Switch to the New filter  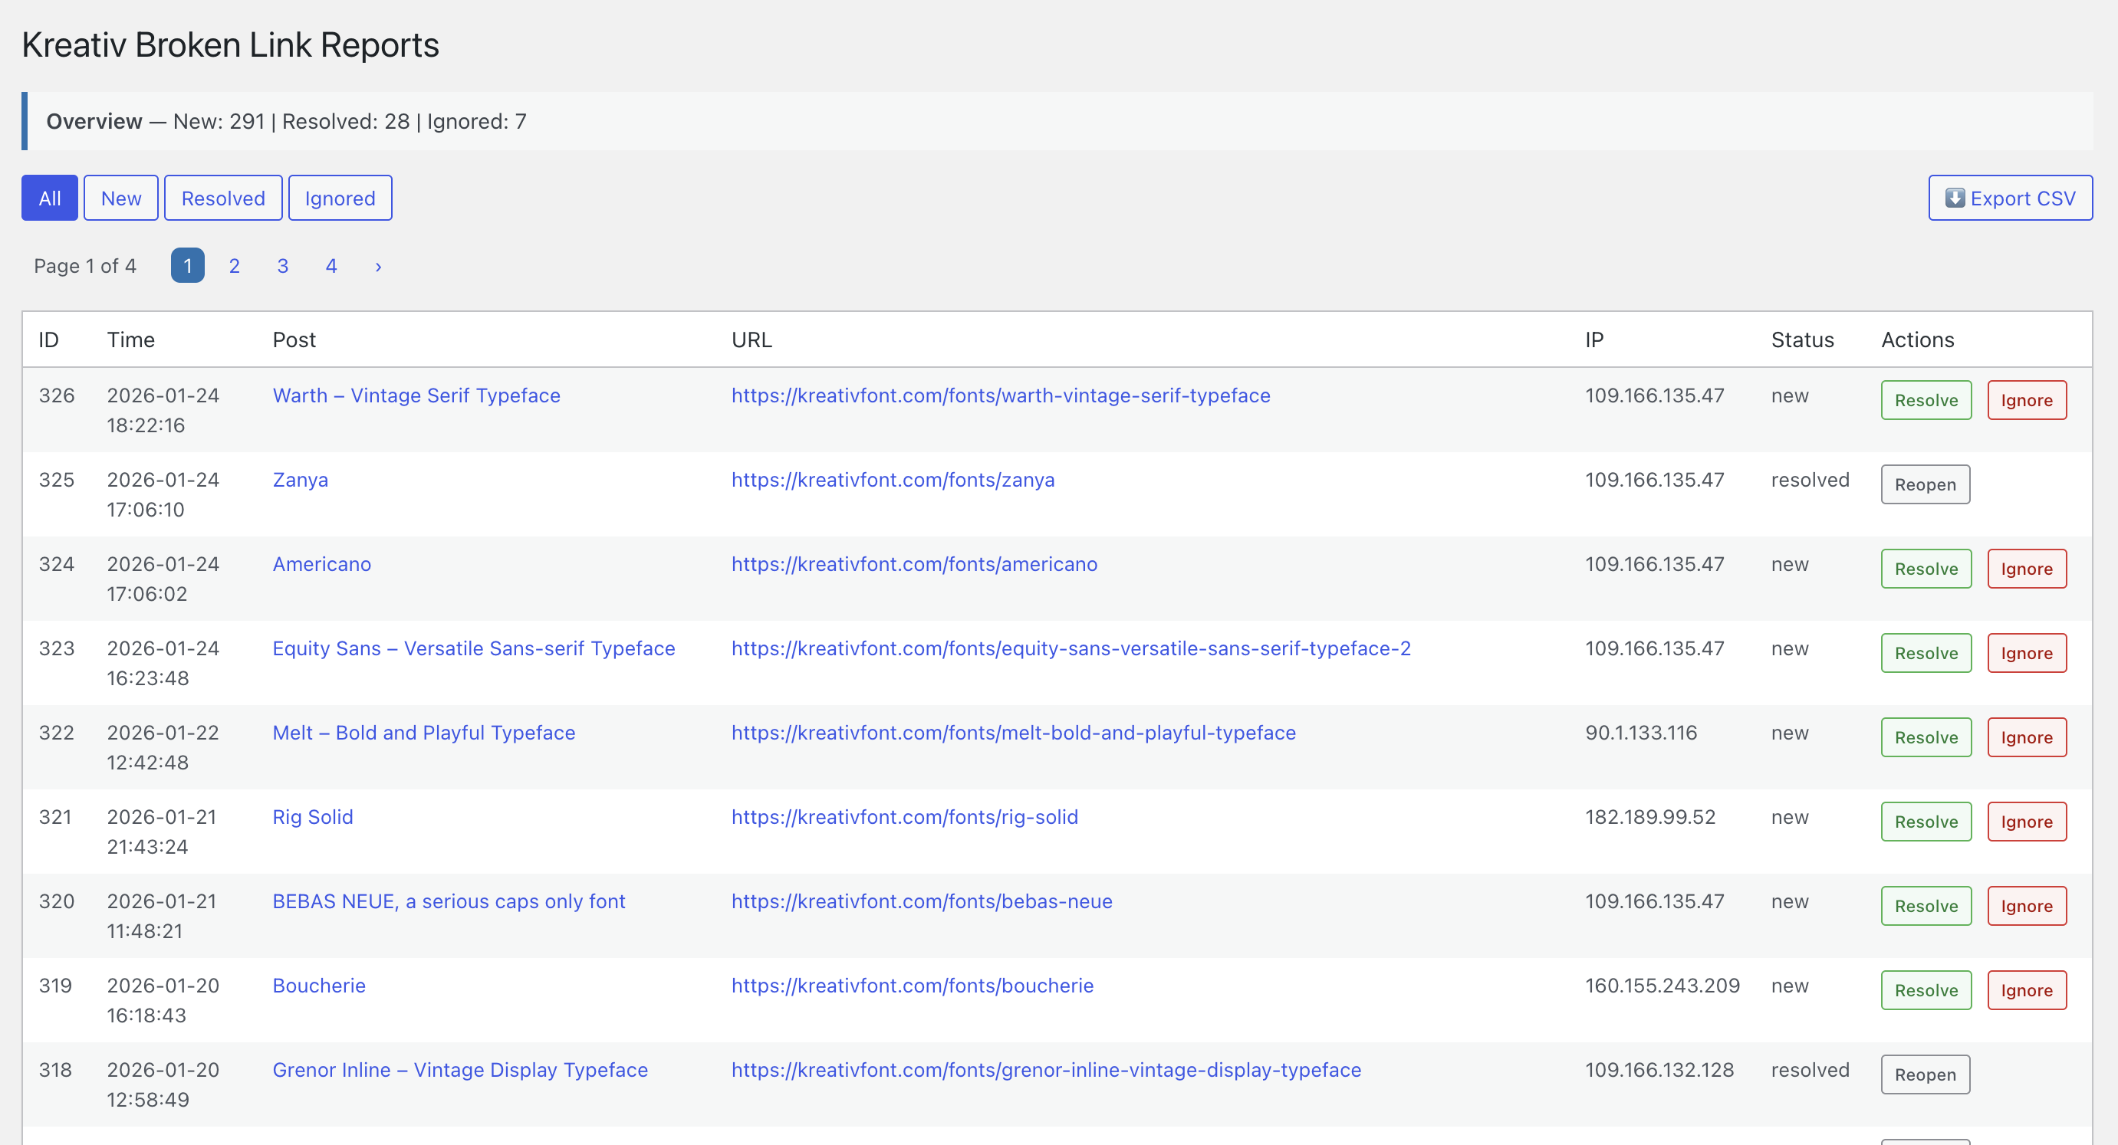point(121,197)
